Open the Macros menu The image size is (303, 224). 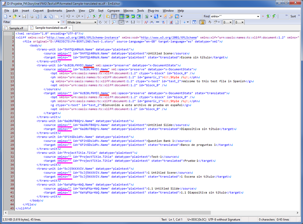coord(128,11)
